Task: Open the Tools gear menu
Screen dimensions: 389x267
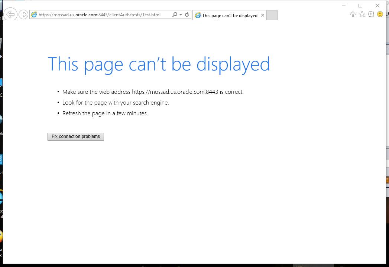Action: pos(371,14)
